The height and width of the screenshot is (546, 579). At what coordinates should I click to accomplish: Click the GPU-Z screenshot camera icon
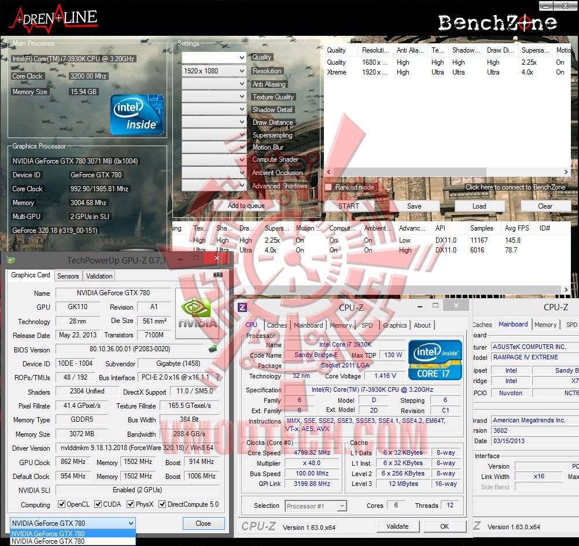(218, 275)
